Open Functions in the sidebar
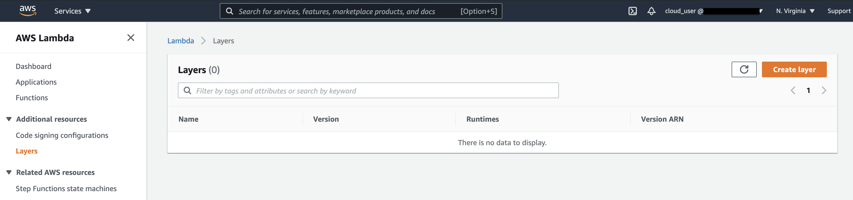The height and width of the screenshot is (200, 853). [32, 98]
